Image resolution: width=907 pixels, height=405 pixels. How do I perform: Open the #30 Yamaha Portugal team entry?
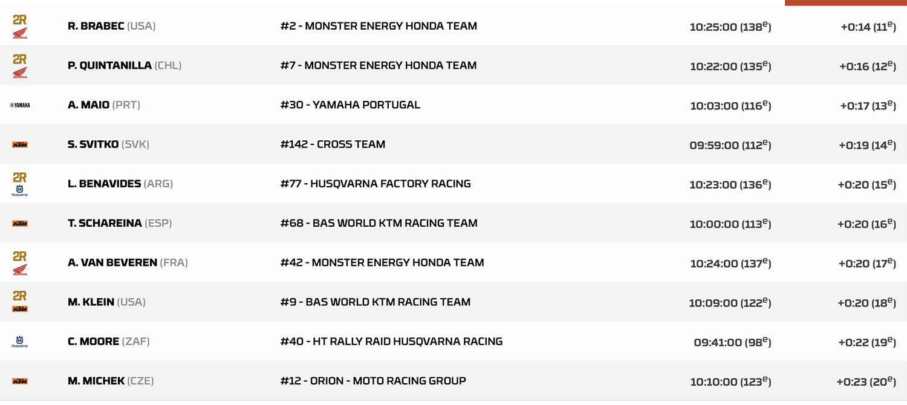[x=350, y=105]
